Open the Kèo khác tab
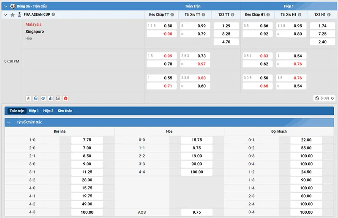The height and width of the screenshot is (218, 338). [x=65, y=111]
